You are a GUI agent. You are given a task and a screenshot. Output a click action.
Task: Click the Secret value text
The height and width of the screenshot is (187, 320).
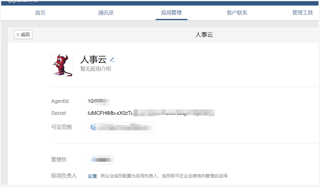pyautogui.click(x=151, y=113)
